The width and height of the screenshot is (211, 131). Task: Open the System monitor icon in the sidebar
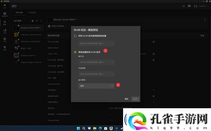5,31
